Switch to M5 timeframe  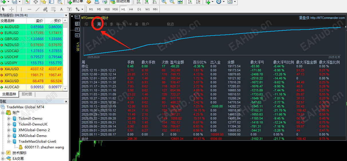(x=99, y=9)
